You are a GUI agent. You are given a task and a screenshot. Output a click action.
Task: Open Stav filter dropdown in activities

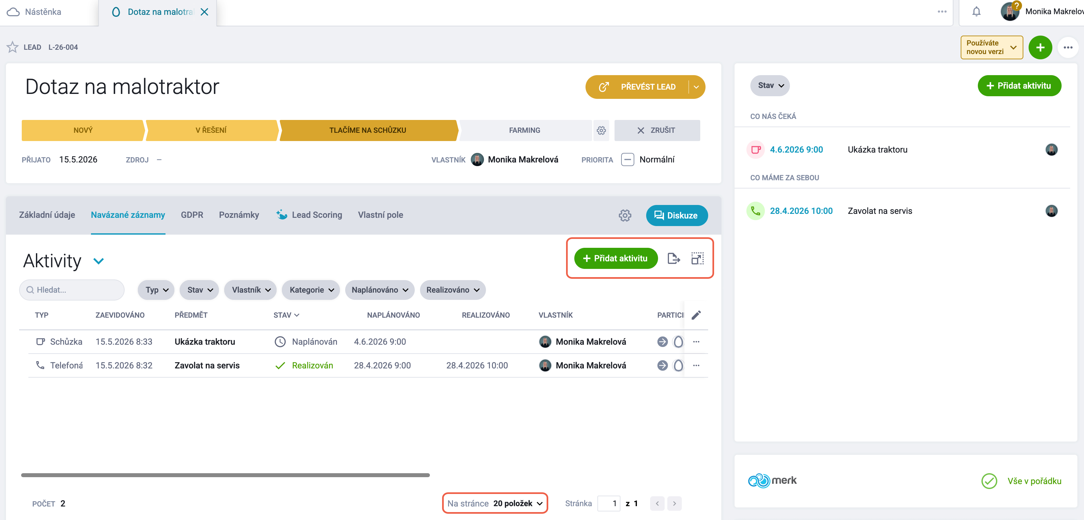tap(199, 290)
